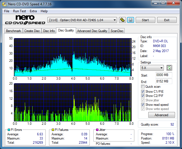
Task: Click the PI Errors maximum value 33
Action: coord(41,138)
